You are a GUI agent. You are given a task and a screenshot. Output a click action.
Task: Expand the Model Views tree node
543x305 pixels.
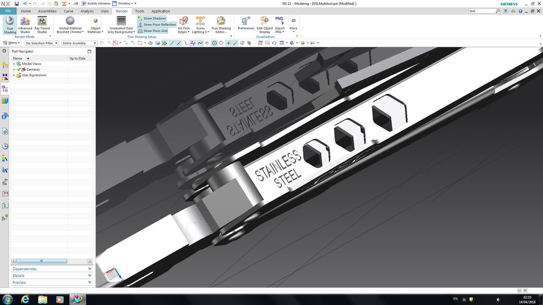point(14,64)
